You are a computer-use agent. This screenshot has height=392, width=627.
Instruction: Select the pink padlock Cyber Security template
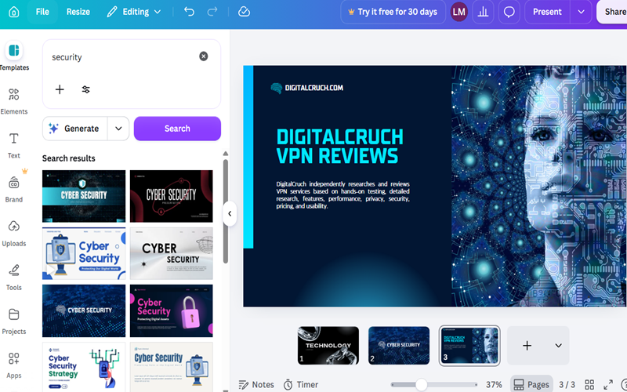(171, 310)
